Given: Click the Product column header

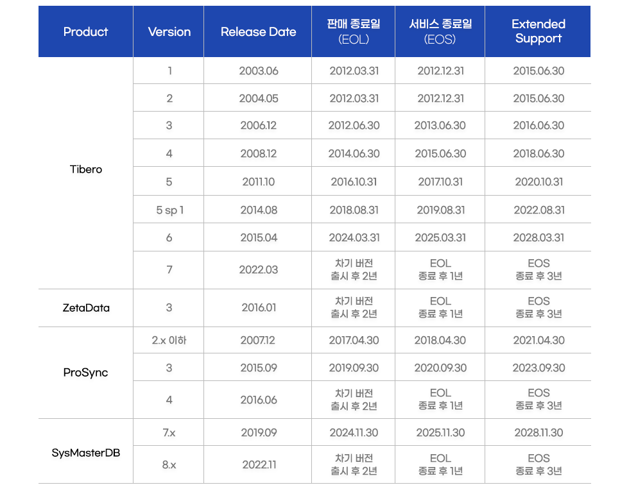Looking at the screenshot, I should coord(86,32).
